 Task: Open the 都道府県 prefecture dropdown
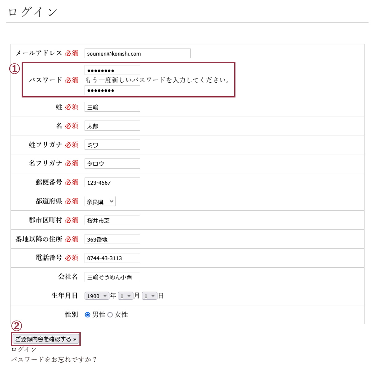tap(100, 201)
